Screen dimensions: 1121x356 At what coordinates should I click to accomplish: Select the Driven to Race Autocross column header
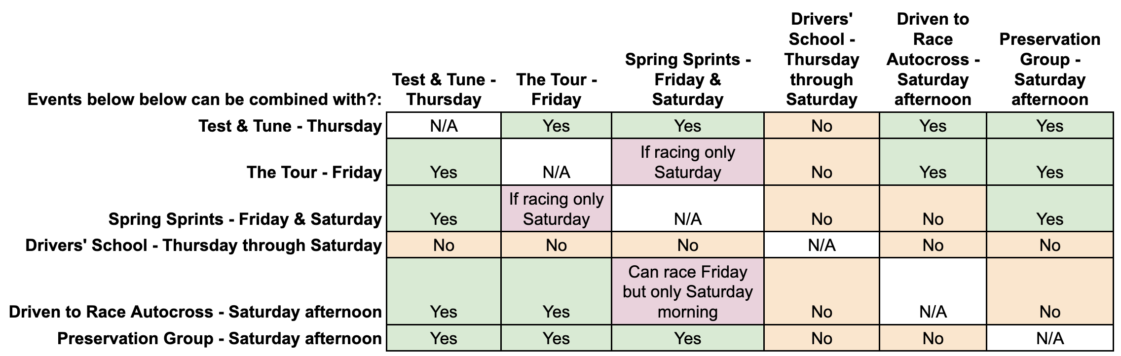point(933,59)
